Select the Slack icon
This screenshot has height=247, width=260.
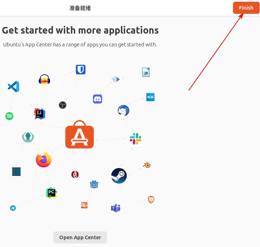[135, 139]
